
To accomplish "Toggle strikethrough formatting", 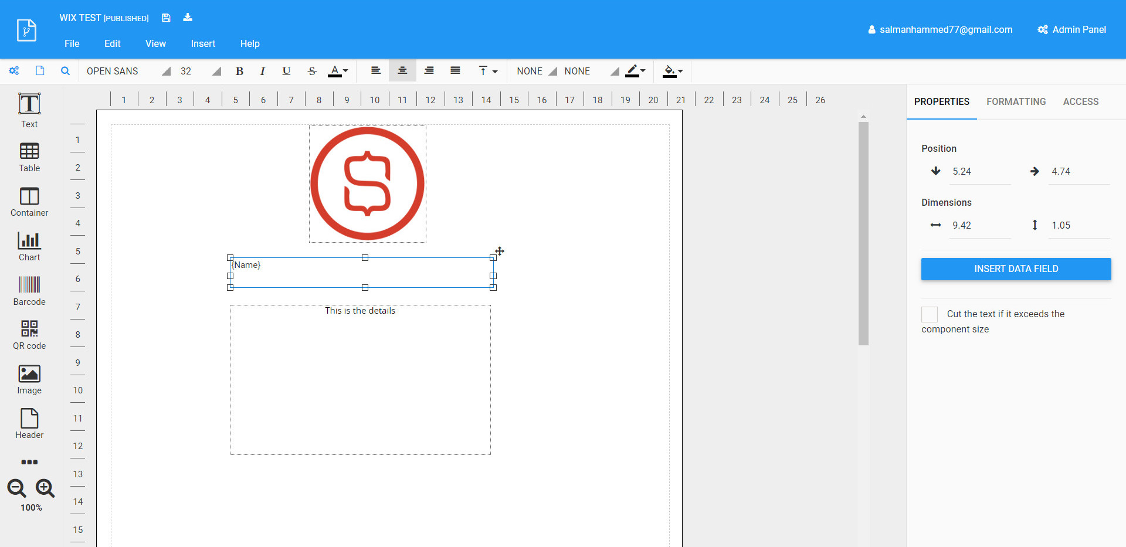I will [x=312, y=71].
